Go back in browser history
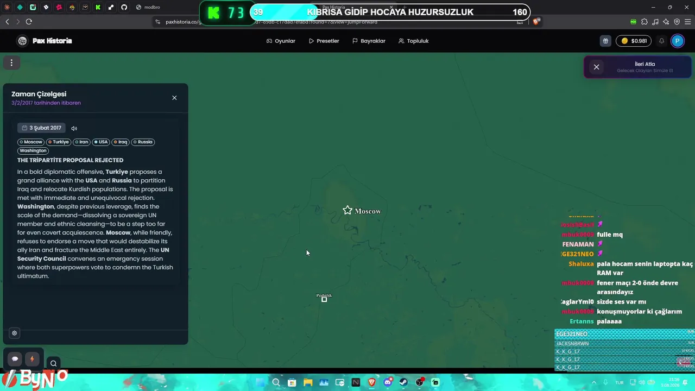The image size is (695, 391). [x=7, y=22]
